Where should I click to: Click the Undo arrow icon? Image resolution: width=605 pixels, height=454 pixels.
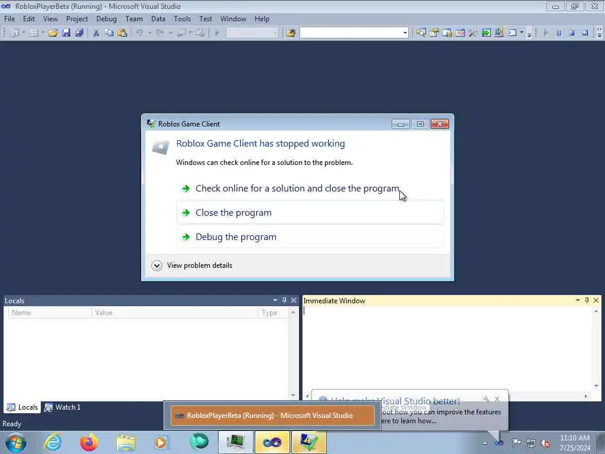(139, 33)
